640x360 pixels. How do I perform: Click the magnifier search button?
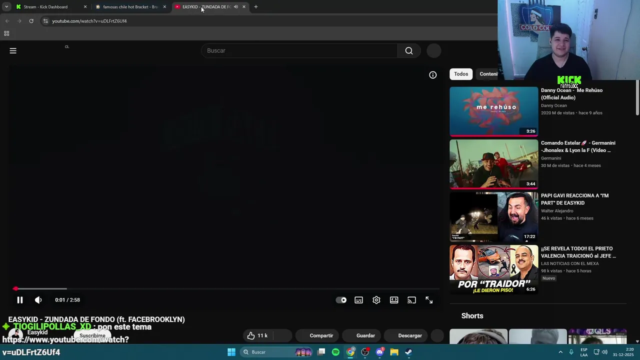coord(409,50)
